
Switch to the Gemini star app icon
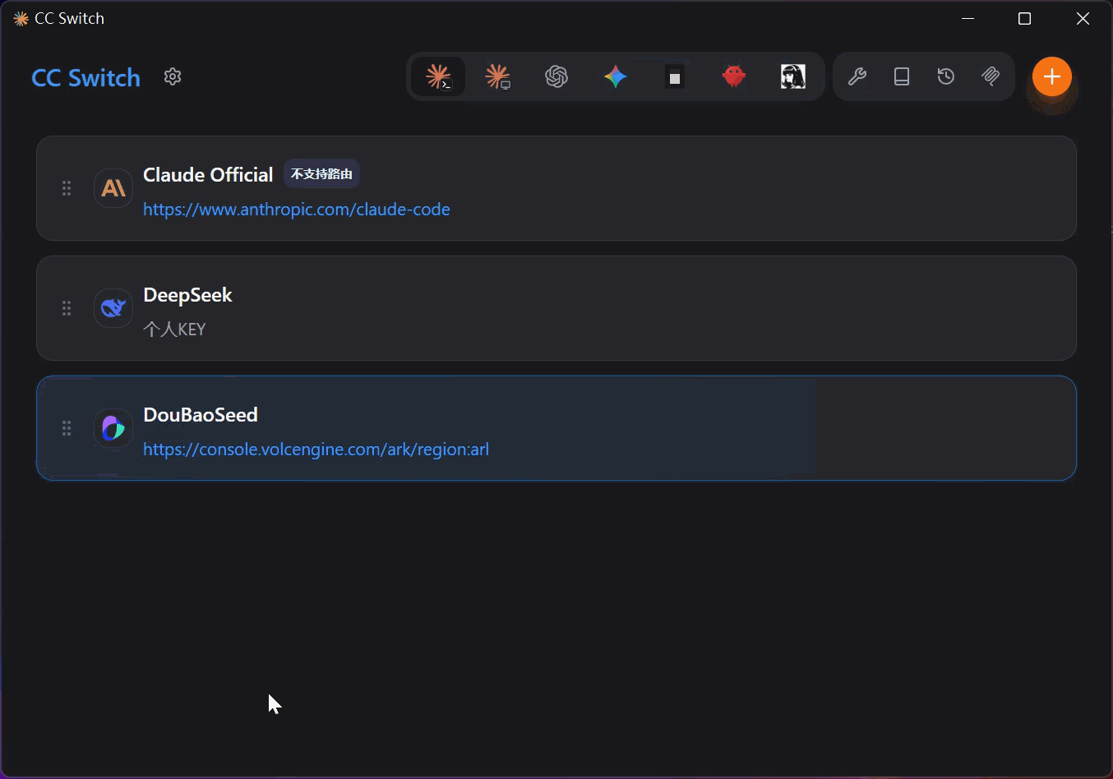click(616, 76)
